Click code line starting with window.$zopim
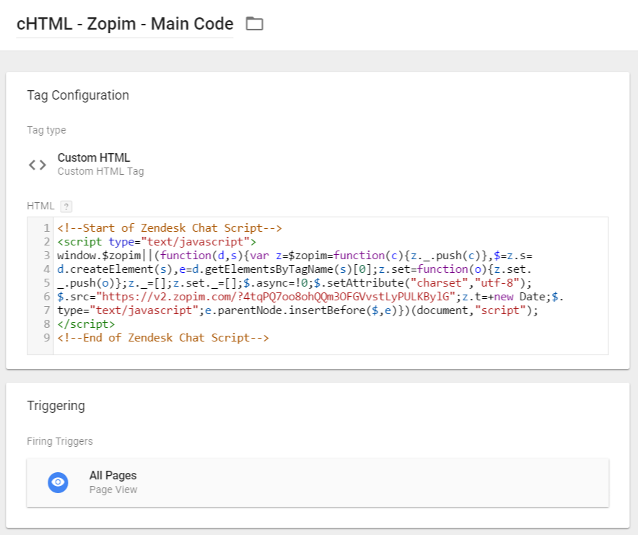638x535 pixels. click(294, 256)
